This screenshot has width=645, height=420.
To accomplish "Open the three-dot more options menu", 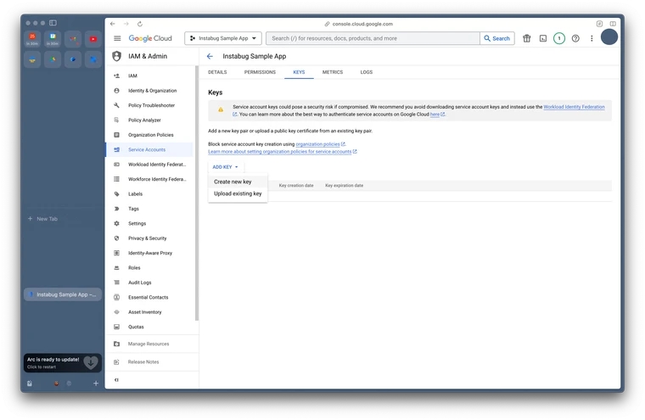I will click(x=592, y=38).
